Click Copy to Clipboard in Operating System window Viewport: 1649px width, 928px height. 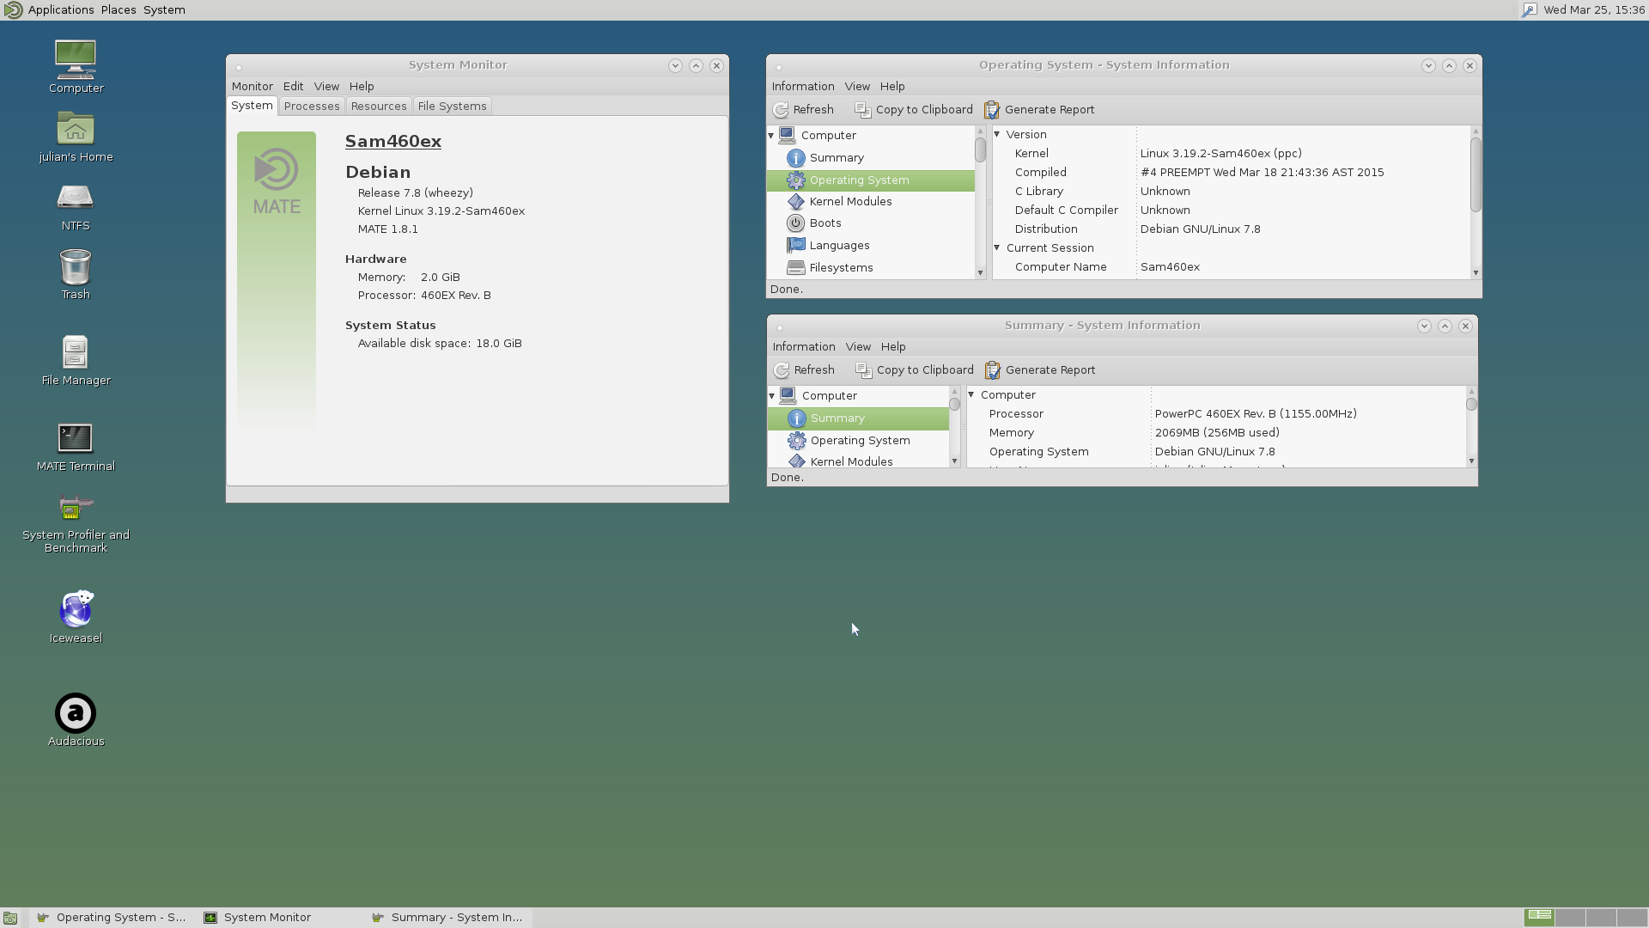point(914,110)
